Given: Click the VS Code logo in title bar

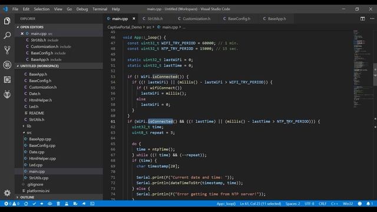Looking at the screenshot, I should click(x=5, y=9).
